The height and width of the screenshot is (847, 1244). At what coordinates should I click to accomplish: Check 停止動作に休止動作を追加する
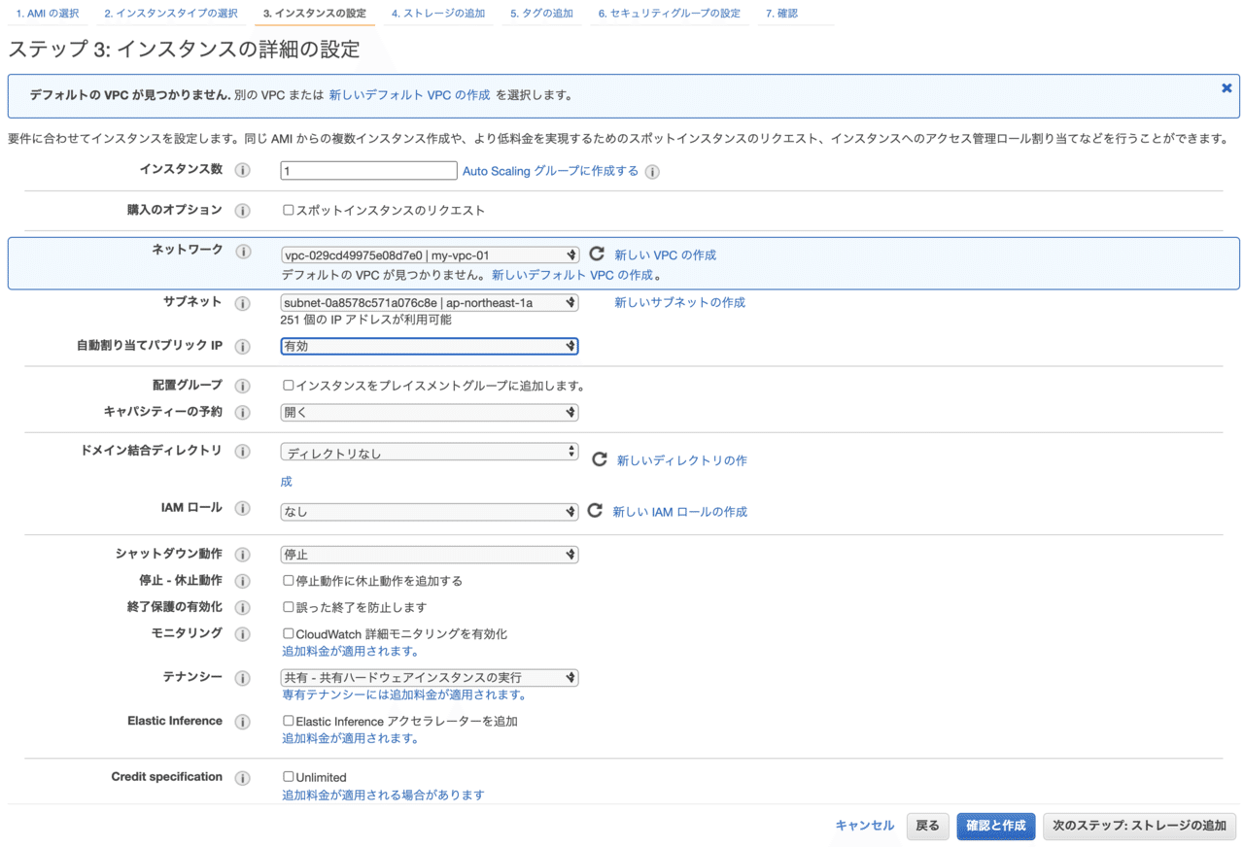(x=289, y=581)
